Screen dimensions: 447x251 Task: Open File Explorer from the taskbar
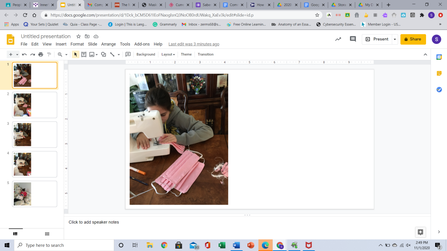click(x=150, y=245)
